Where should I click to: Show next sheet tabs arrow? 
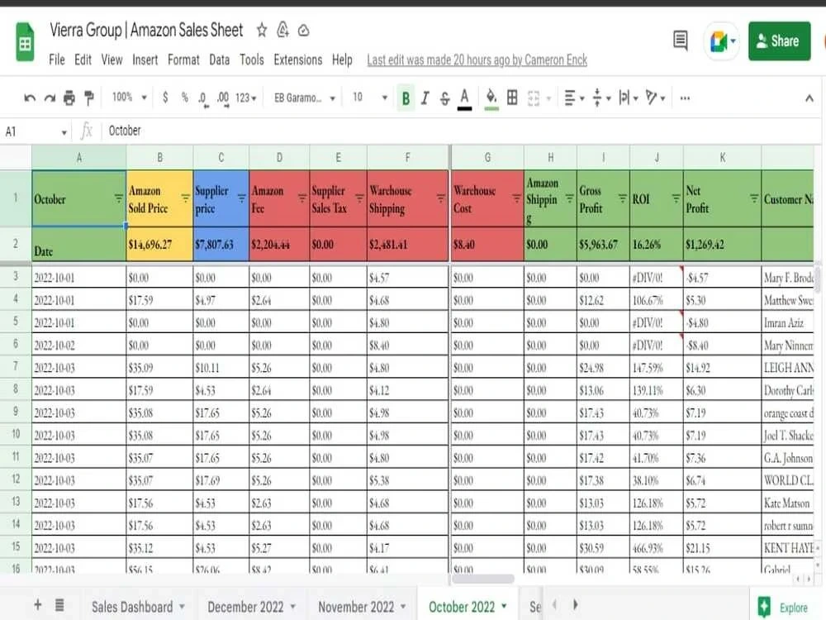(575, 604)
